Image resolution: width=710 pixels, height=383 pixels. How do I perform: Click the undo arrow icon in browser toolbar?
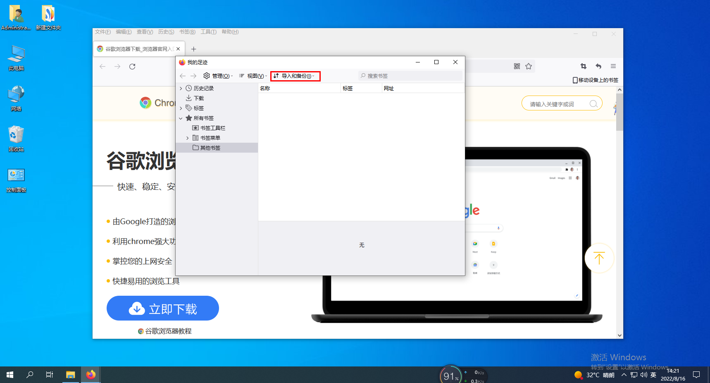[598, 66]
